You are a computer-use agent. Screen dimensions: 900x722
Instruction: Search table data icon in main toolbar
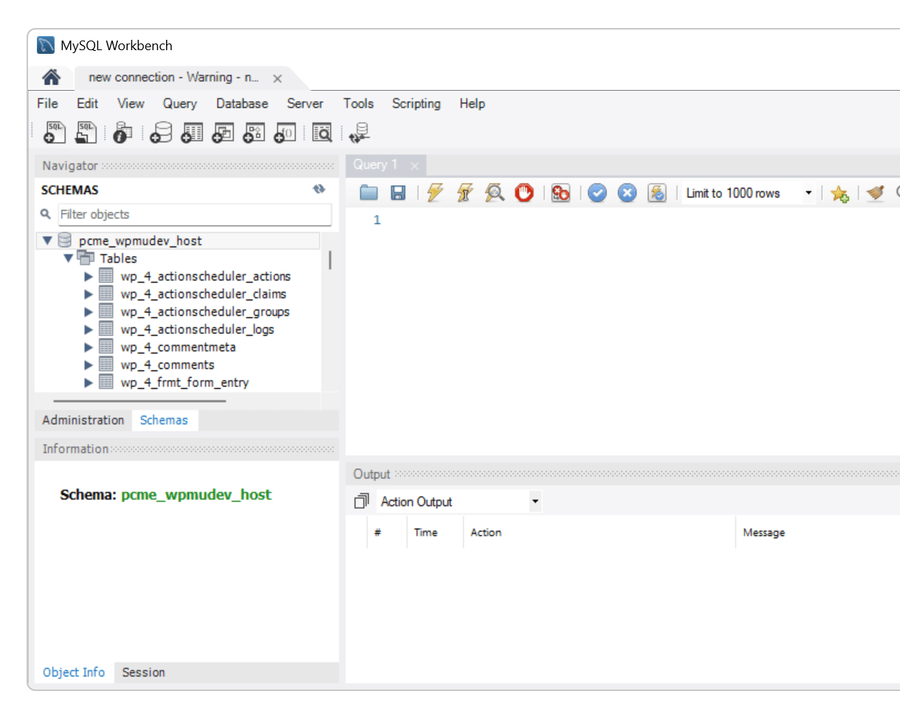click(322, 132)
